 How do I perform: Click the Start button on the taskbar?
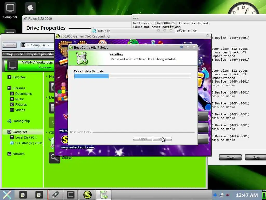6,195
